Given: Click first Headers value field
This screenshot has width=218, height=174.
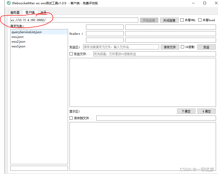Looking at the screenshot, I should [x=170, y=27].
